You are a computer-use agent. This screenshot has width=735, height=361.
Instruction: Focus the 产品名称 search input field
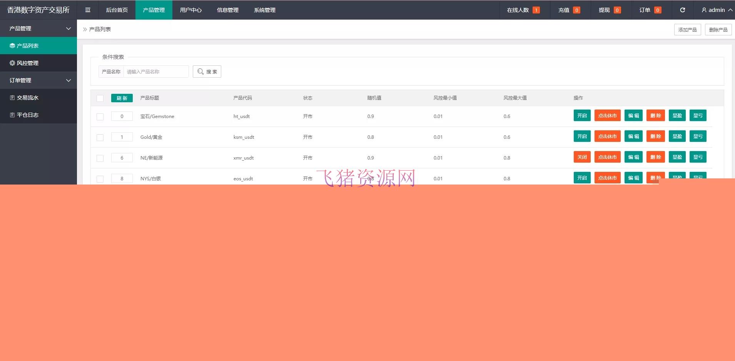coord(156,72)
